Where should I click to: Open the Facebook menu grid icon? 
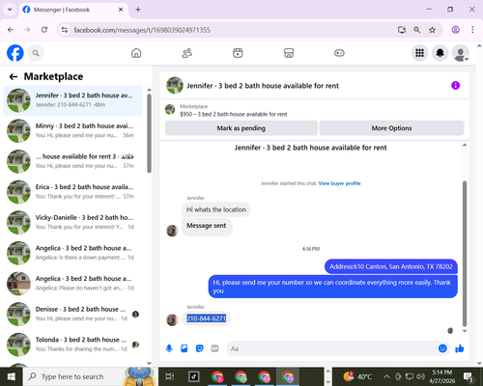[x=419, y=53]
